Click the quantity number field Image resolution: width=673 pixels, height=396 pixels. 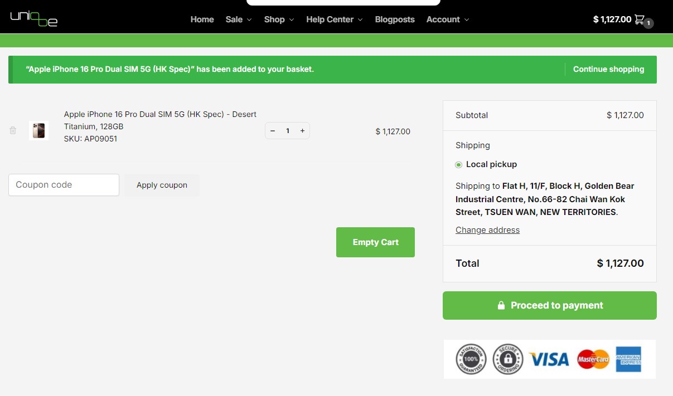288,131
